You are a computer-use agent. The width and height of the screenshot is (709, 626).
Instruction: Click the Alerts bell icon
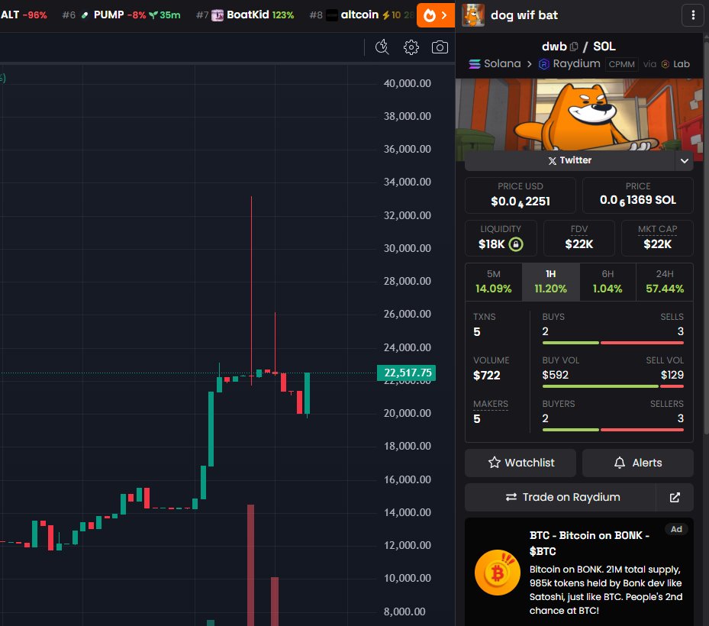(x=620, y=463)
